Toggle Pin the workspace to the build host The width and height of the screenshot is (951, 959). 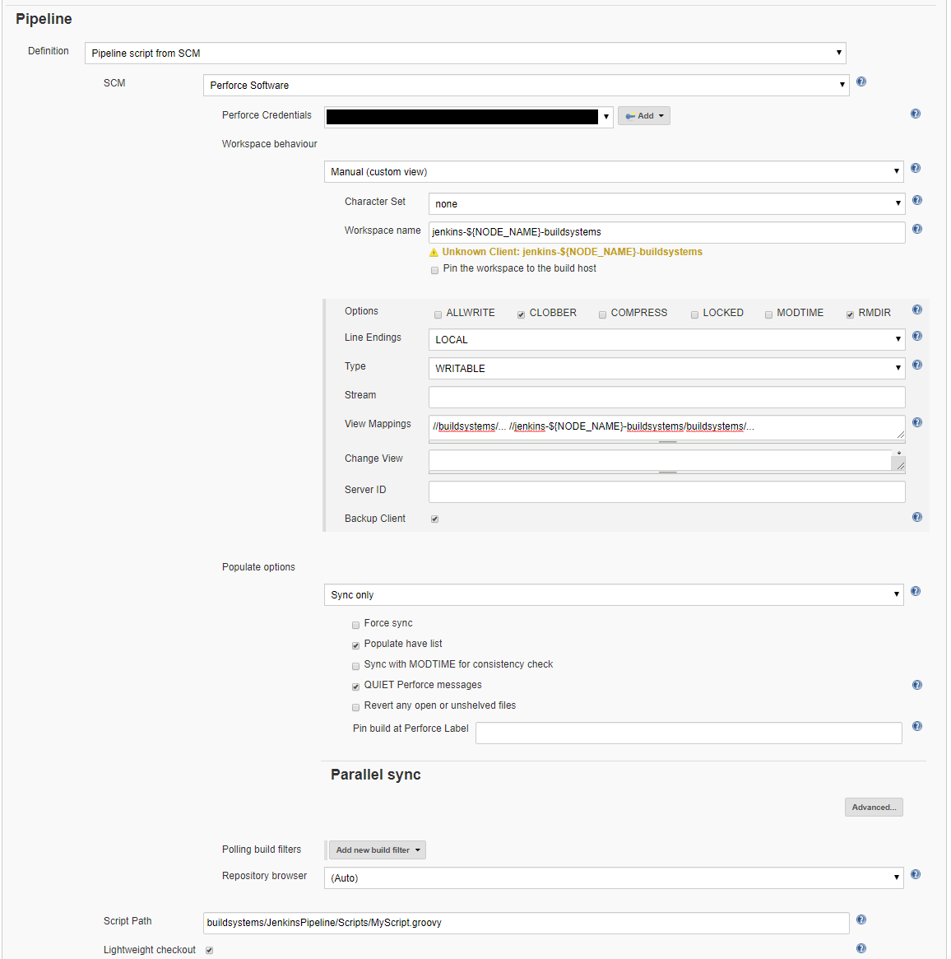click(434, 269)
